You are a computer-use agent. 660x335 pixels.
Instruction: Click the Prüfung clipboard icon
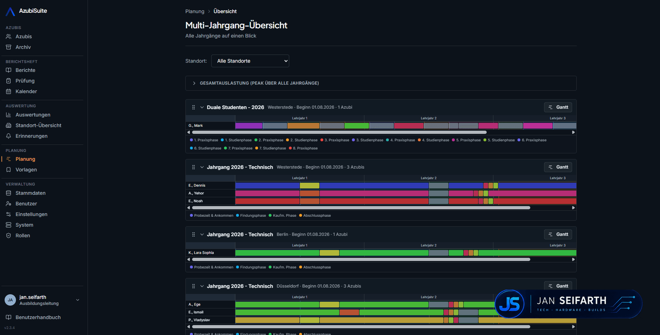tap(9, 81)
